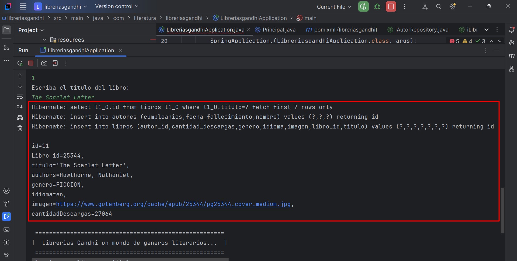Image resolution: width=517 pixels, height=261 pixels.
Task: Collapse the resources folder in project tree
Action: [x=44, y=40]
